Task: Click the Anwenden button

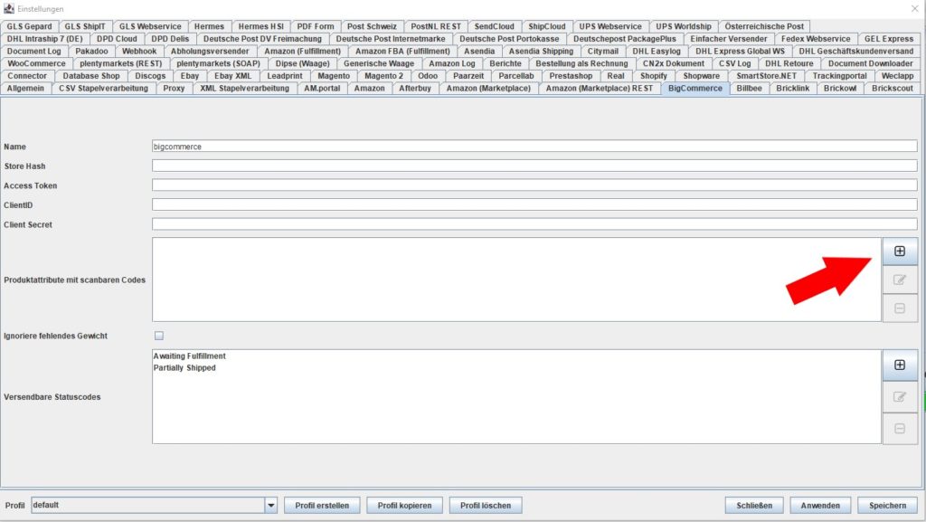Action: pyautogui.click(x=820, y=506)
